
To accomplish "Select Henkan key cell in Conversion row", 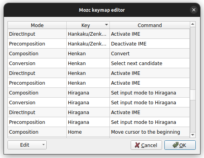I will point(88,63).
